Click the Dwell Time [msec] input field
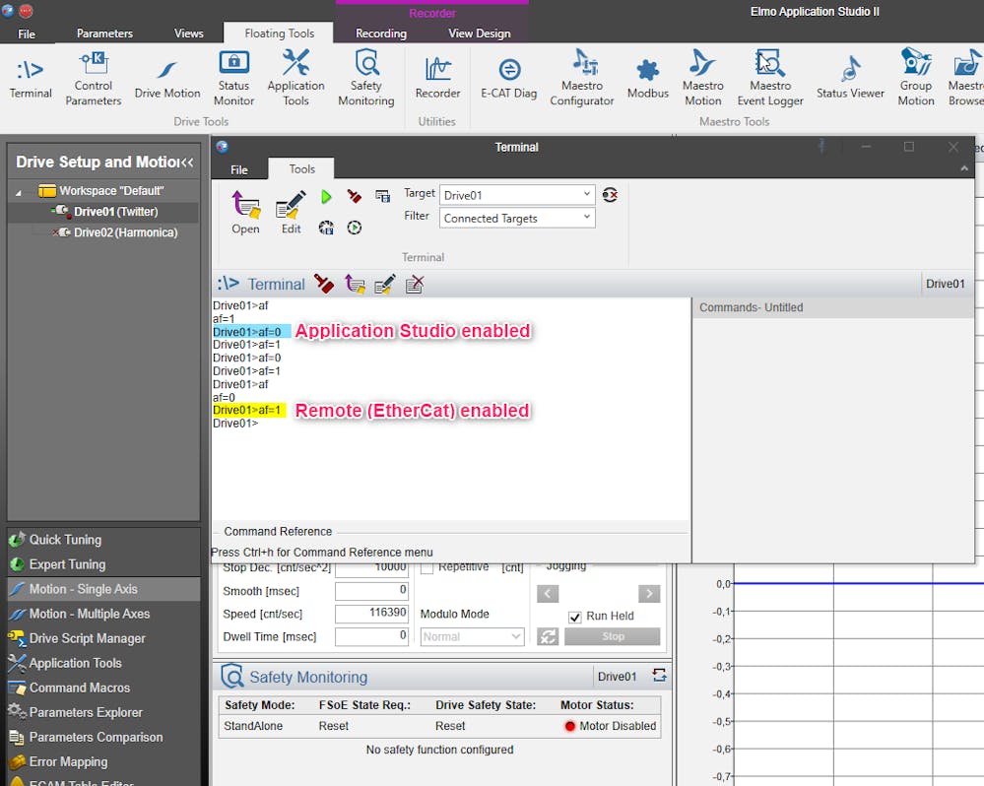 pos(371,636)
